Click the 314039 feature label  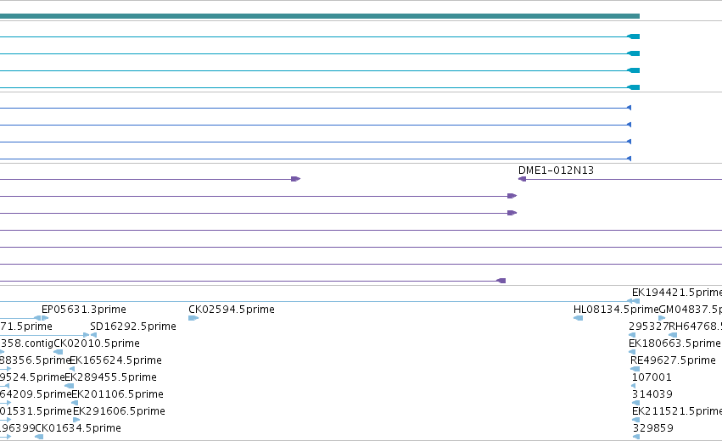pyautogui.click(x=652, y=394)
